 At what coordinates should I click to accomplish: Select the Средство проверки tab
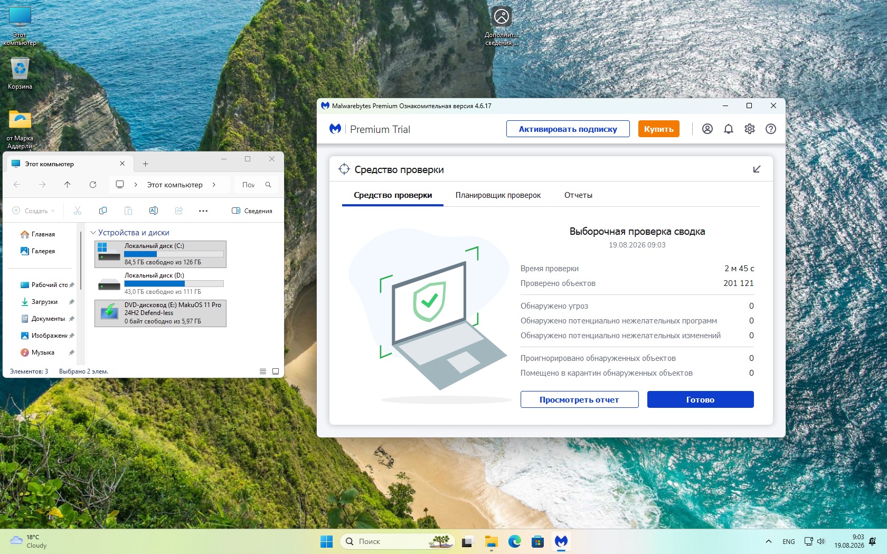coord(393,195)
